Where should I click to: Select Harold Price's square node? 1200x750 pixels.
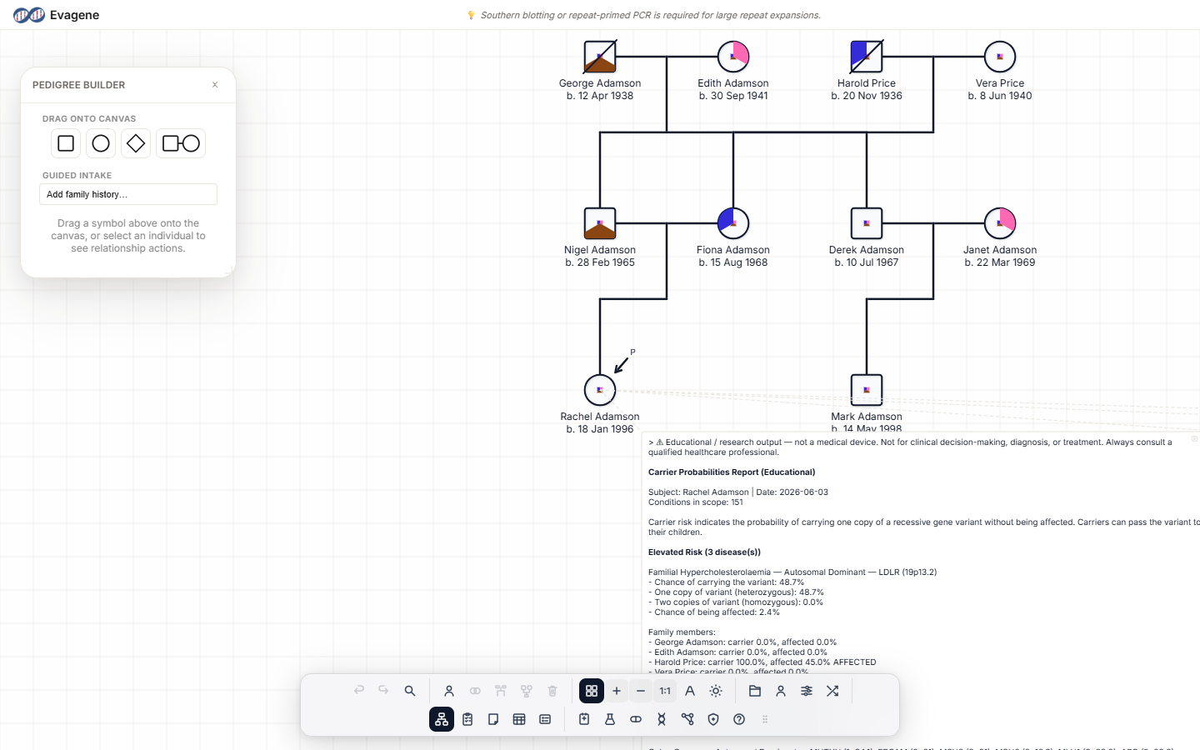[x=867, y=57]
